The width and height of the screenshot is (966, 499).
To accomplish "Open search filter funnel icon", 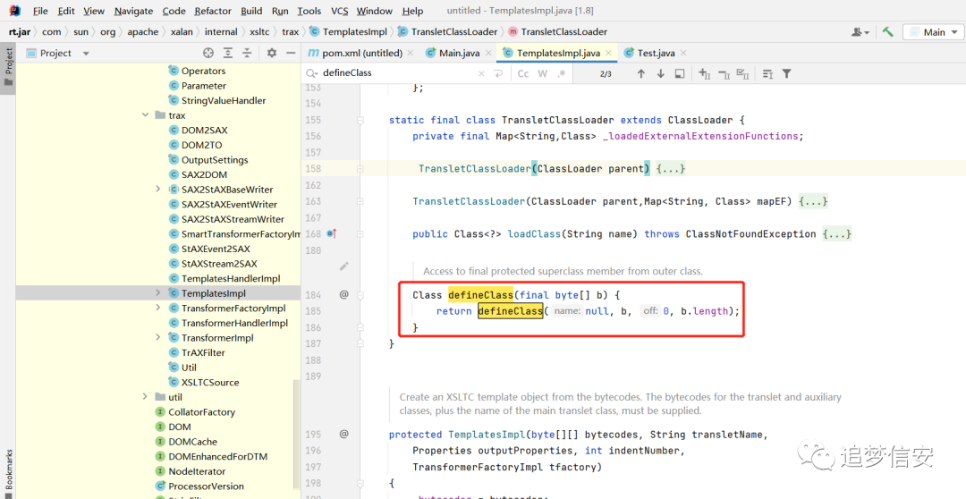I will (787, 73).
